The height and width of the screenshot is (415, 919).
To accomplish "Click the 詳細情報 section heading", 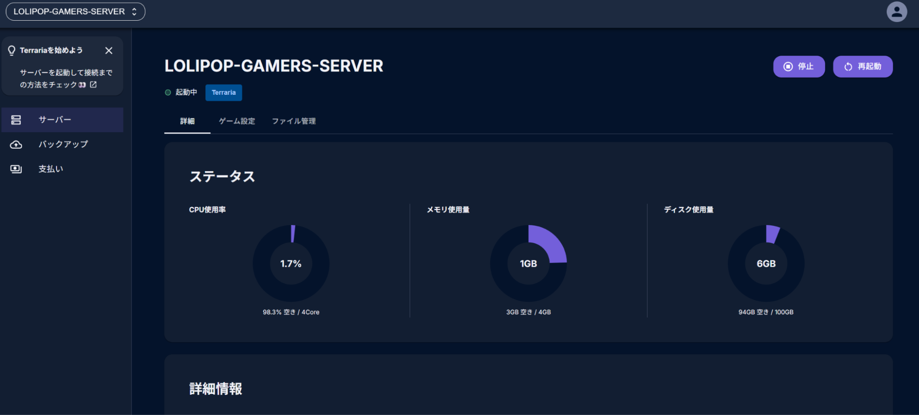I will click(x=216, y=389).
